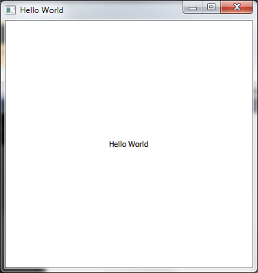Close the Hello World window
258x273 pixels.
tap(237, 8)
